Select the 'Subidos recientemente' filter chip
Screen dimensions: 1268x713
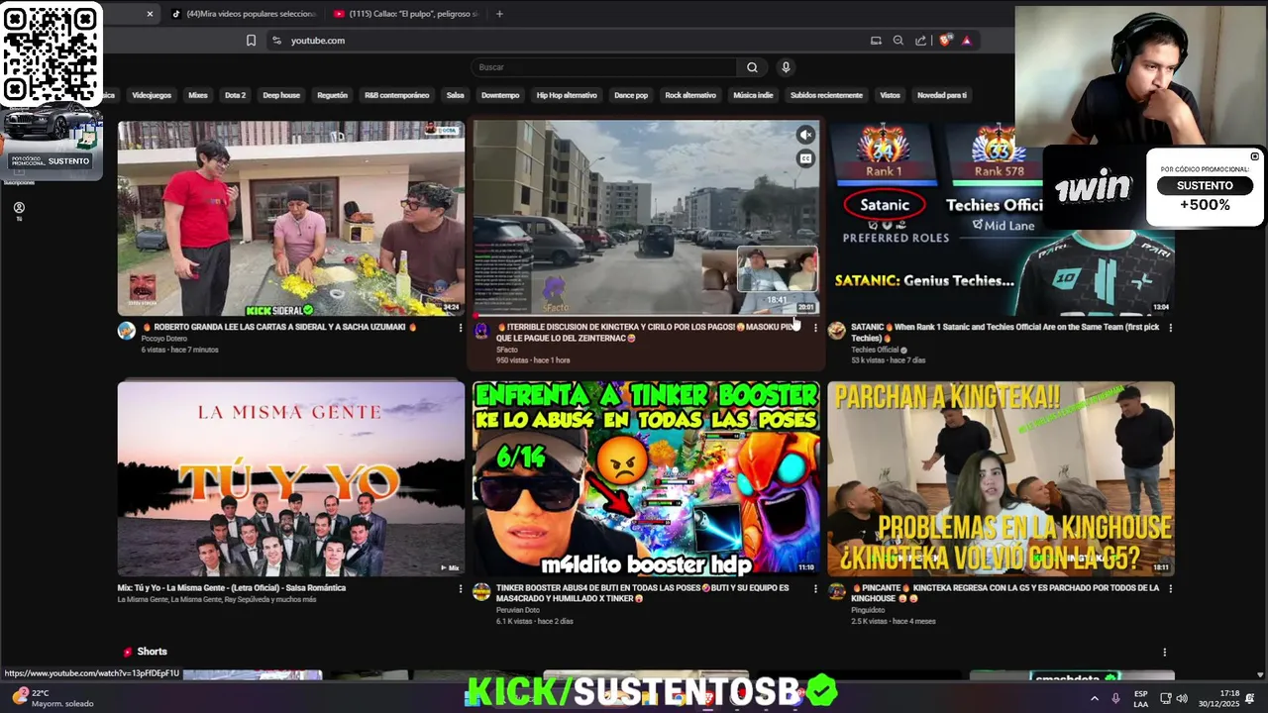pos(826,95)
